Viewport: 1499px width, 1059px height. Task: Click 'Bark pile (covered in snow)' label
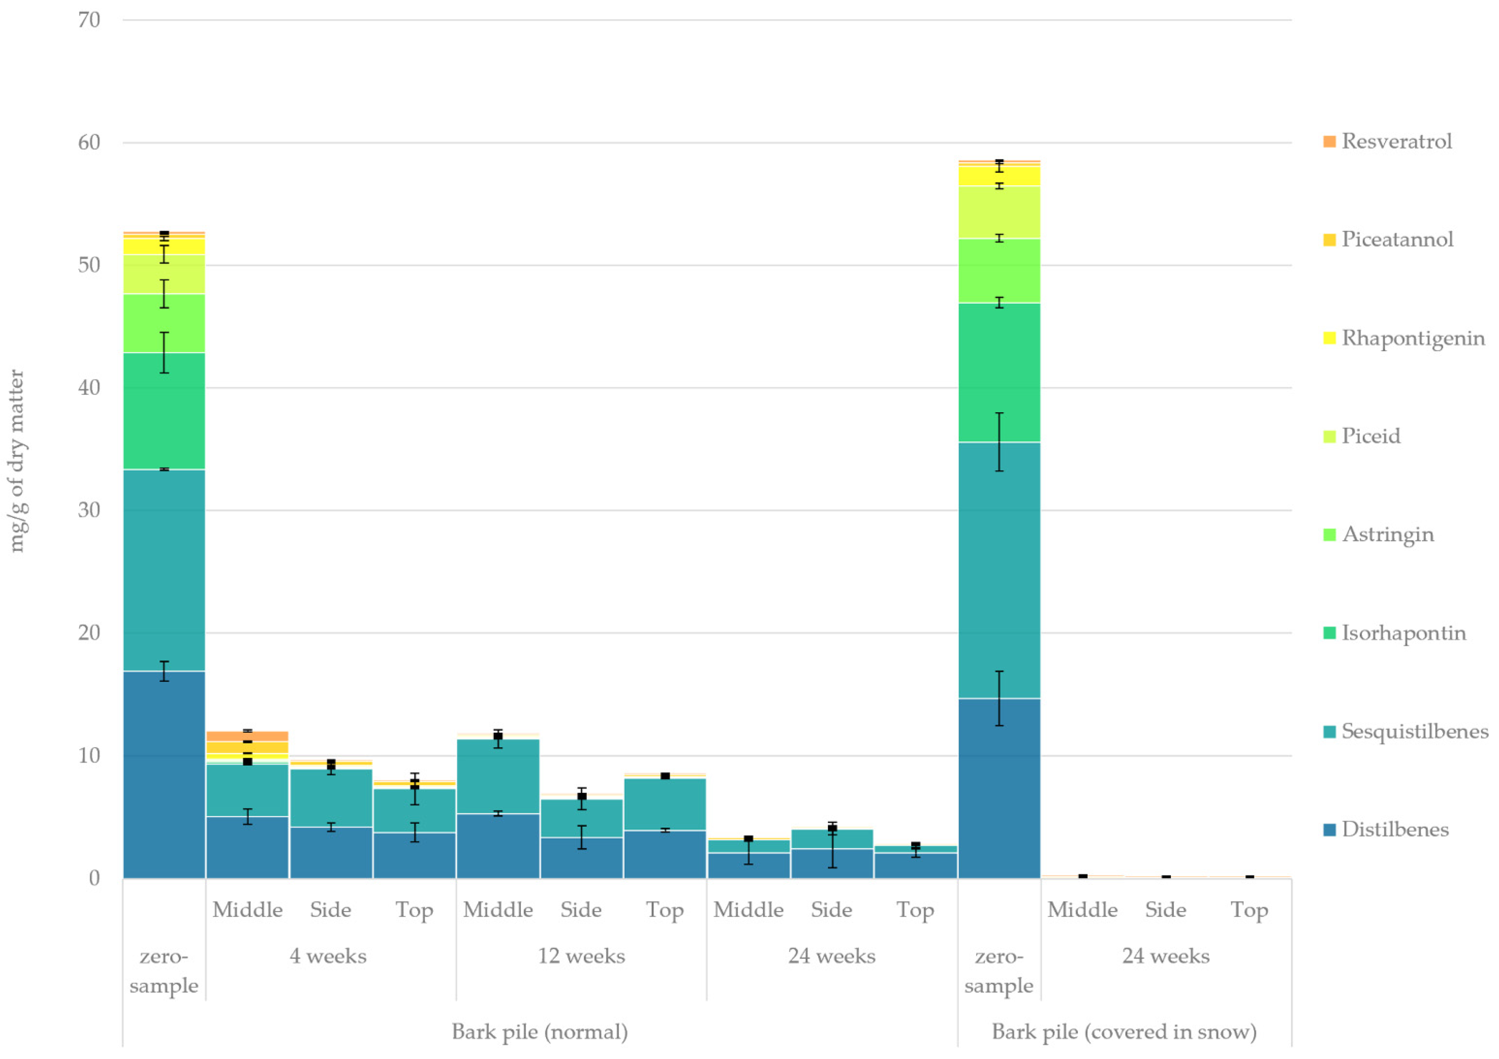click(1124, 1032)
